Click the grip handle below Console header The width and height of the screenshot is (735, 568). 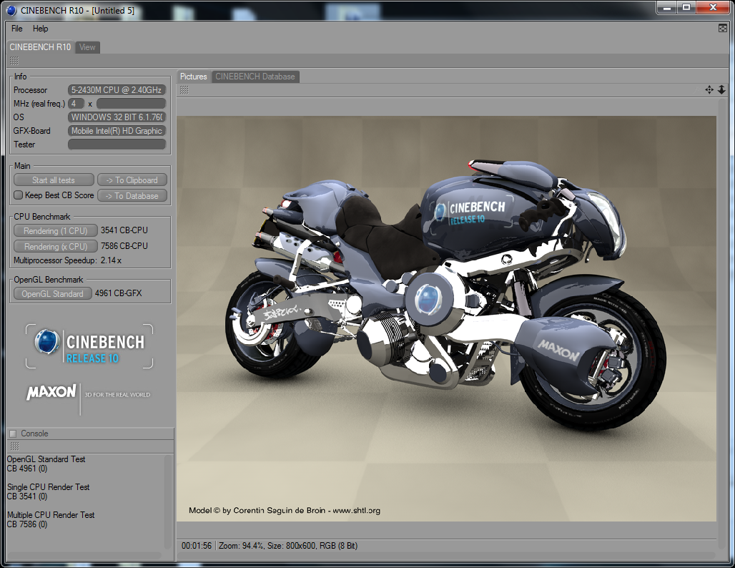(x=14, y=446)
